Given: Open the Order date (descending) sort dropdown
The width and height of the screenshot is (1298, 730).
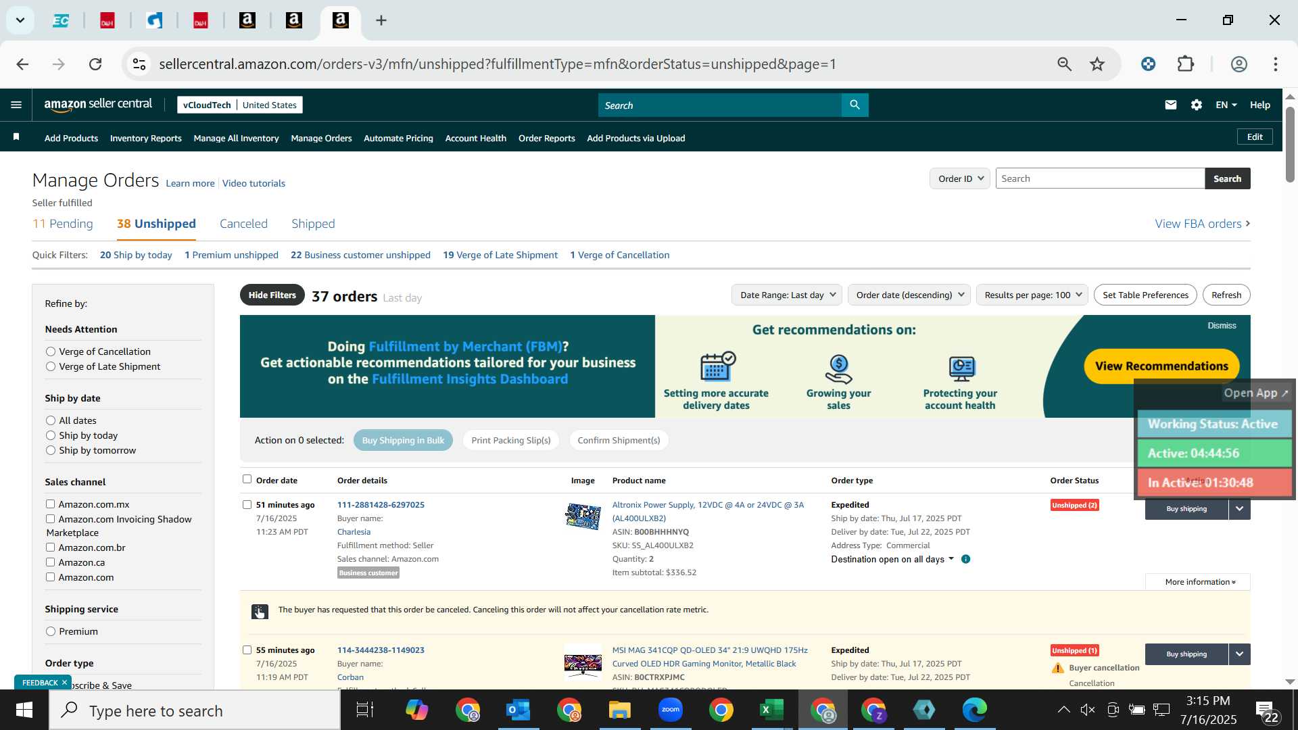Looking at the screenshot, I should pos(909,295).
